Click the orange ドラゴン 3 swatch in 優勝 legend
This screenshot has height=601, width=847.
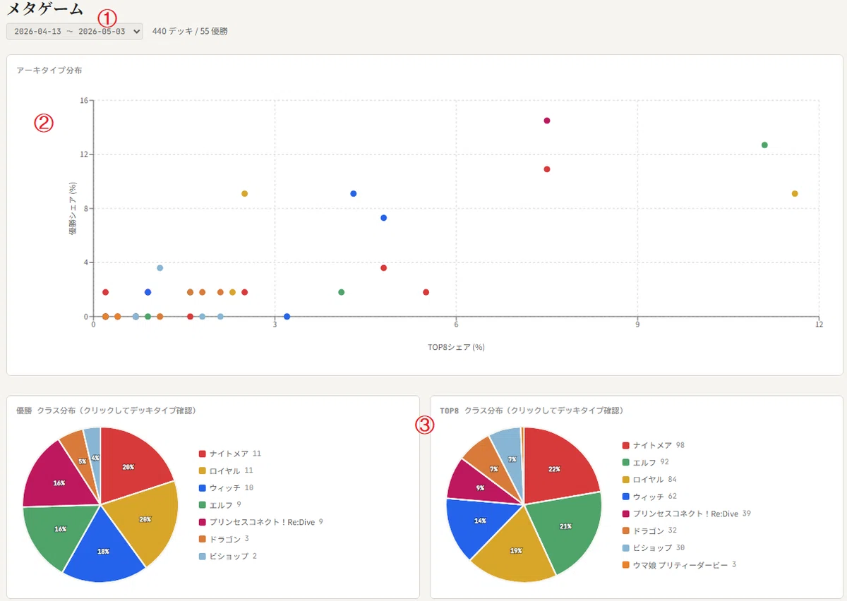click(x=203, y=540)
